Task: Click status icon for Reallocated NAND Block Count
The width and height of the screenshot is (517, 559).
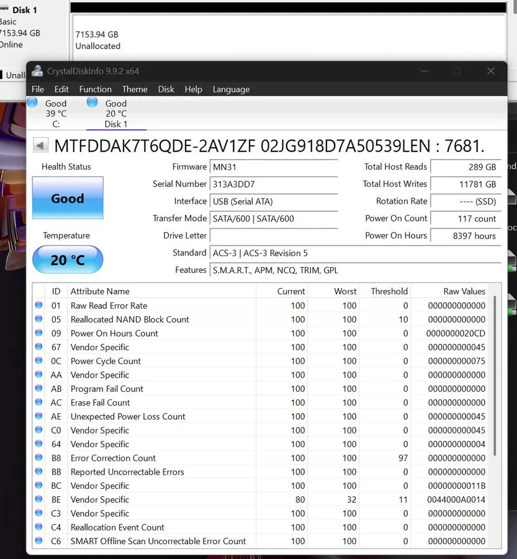Action: pos(39,319)
